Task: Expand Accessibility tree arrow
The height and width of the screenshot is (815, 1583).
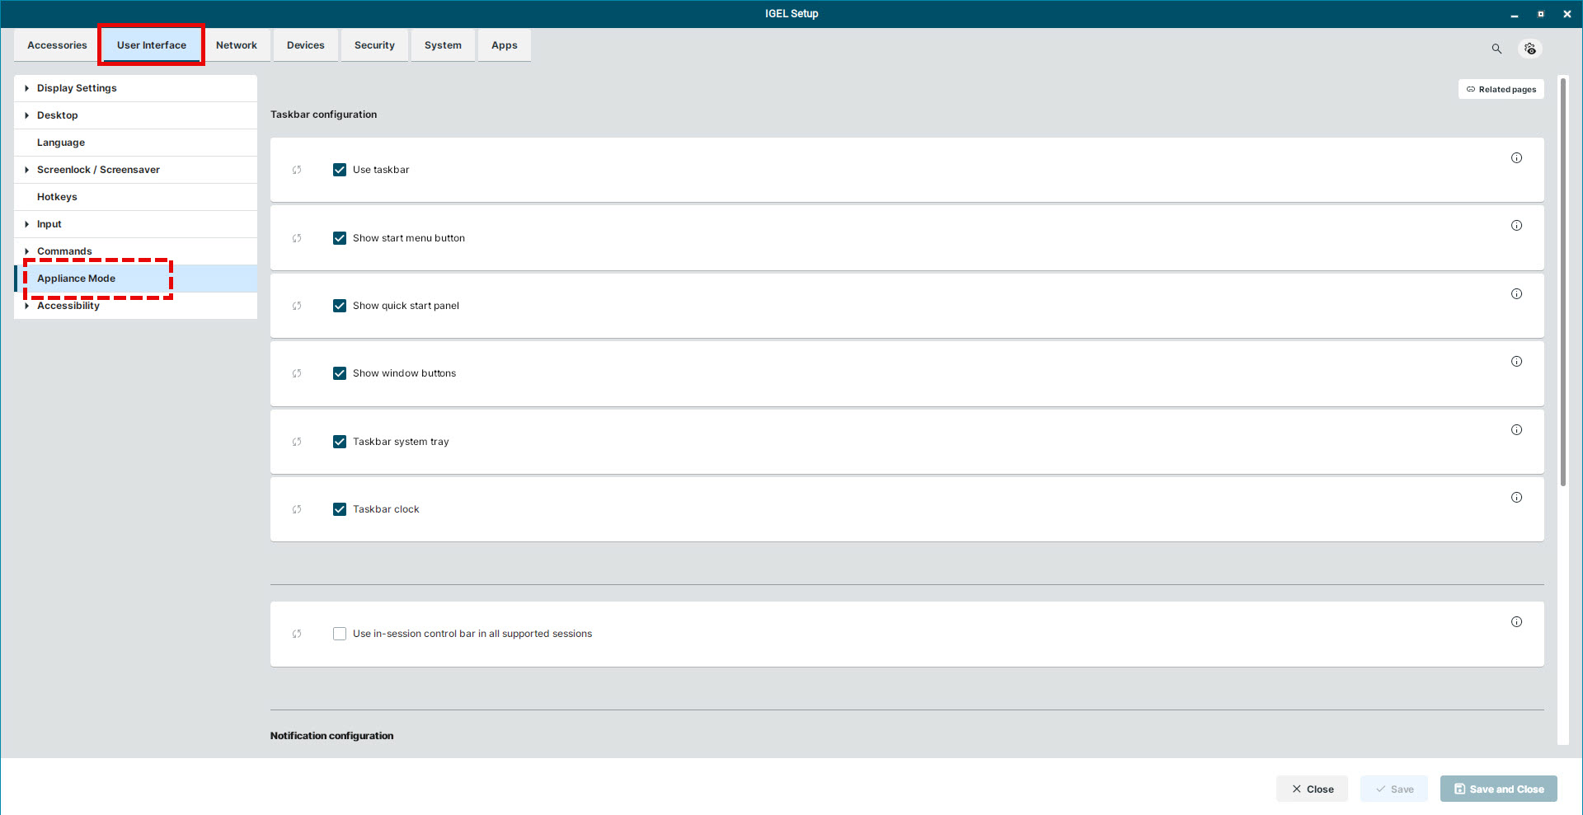Action: (x=26, y=306)
